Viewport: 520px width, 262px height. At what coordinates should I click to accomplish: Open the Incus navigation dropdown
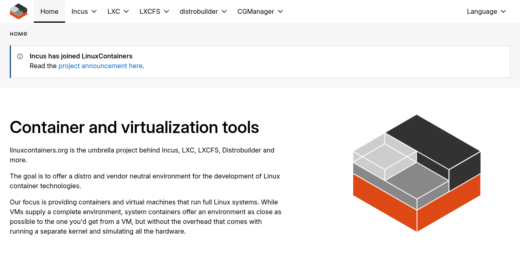(x=80, y=11)
